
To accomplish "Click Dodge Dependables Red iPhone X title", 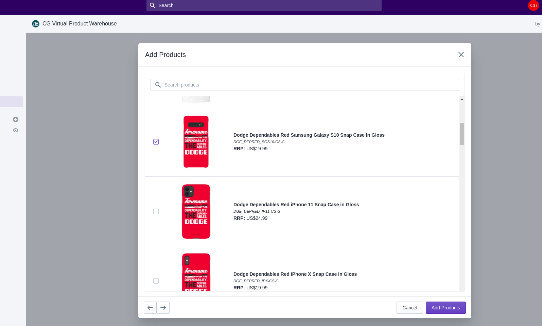I will coord(295,274).
